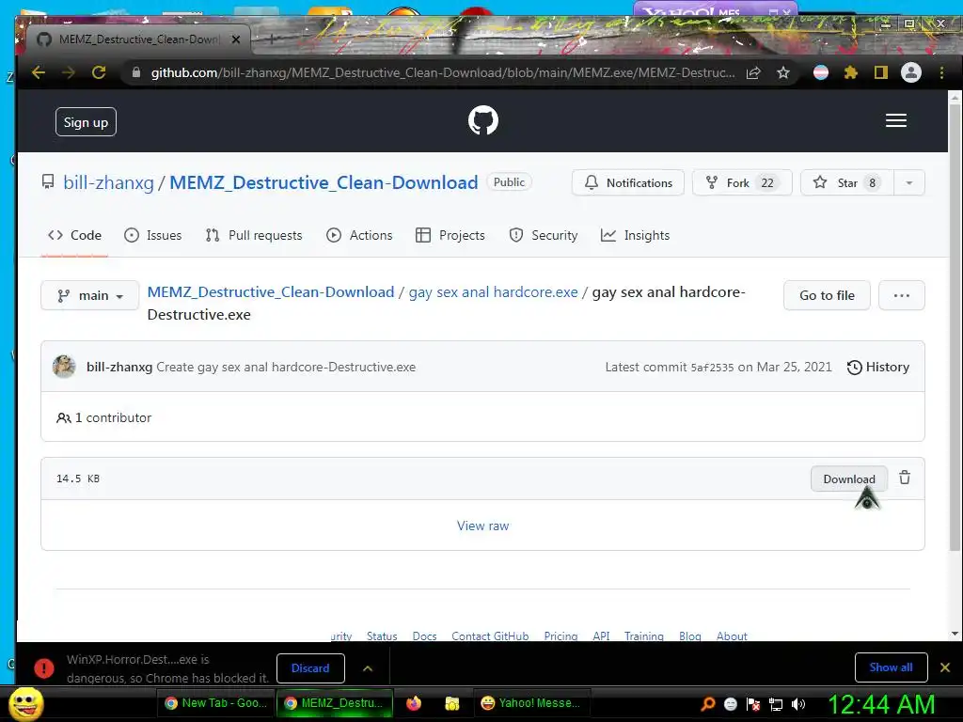Click breadcrumb MEMZ_Destructive_Clean-Download link
Image resolution: width=963 pixels, height=722 pixels.
click(271, 292)
